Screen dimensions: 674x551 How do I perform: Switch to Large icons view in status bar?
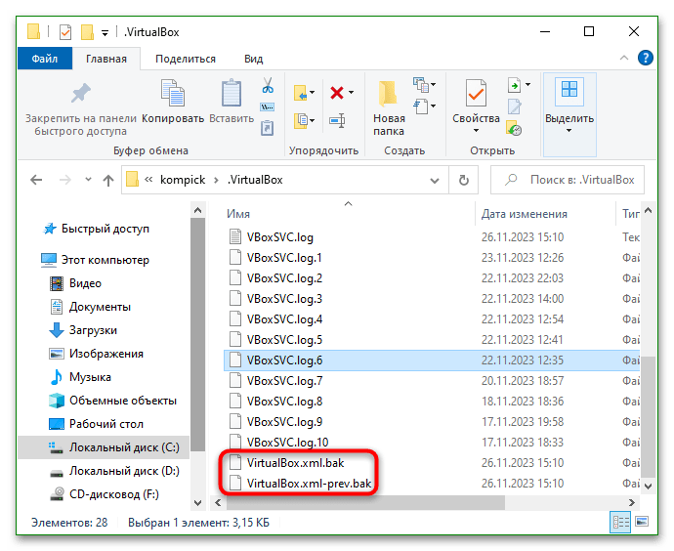[642, 523]
